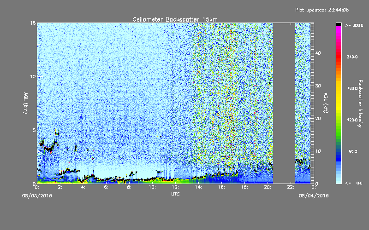The height and width of the screenshot is (230, 369).
Task: Click the 10: hour tick label
Action: click(x=152, y=187)
